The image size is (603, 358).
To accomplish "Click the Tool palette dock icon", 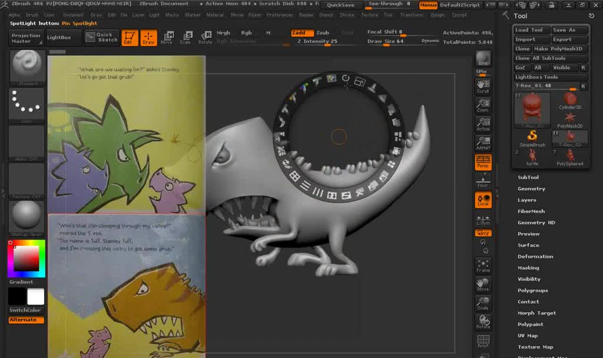I will click(x=591, y=16).
